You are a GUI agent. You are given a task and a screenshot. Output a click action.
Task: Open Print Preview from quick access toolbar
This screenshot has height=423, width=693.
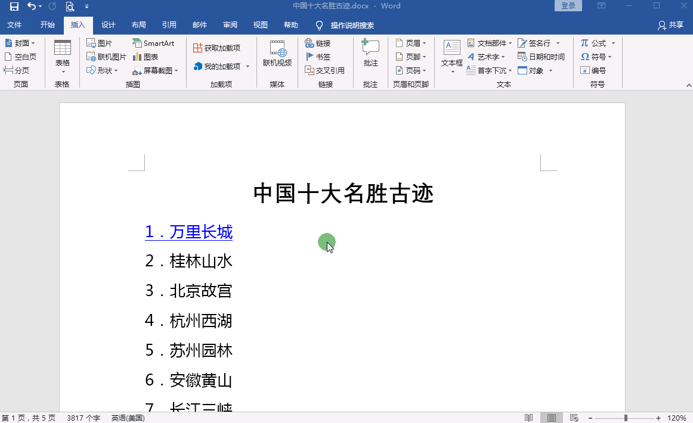[70, 6]
